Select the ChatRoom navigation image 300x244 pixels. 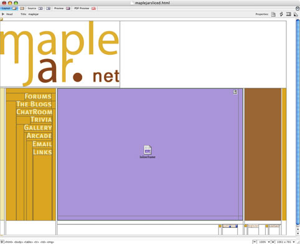(x=34, y=112)
